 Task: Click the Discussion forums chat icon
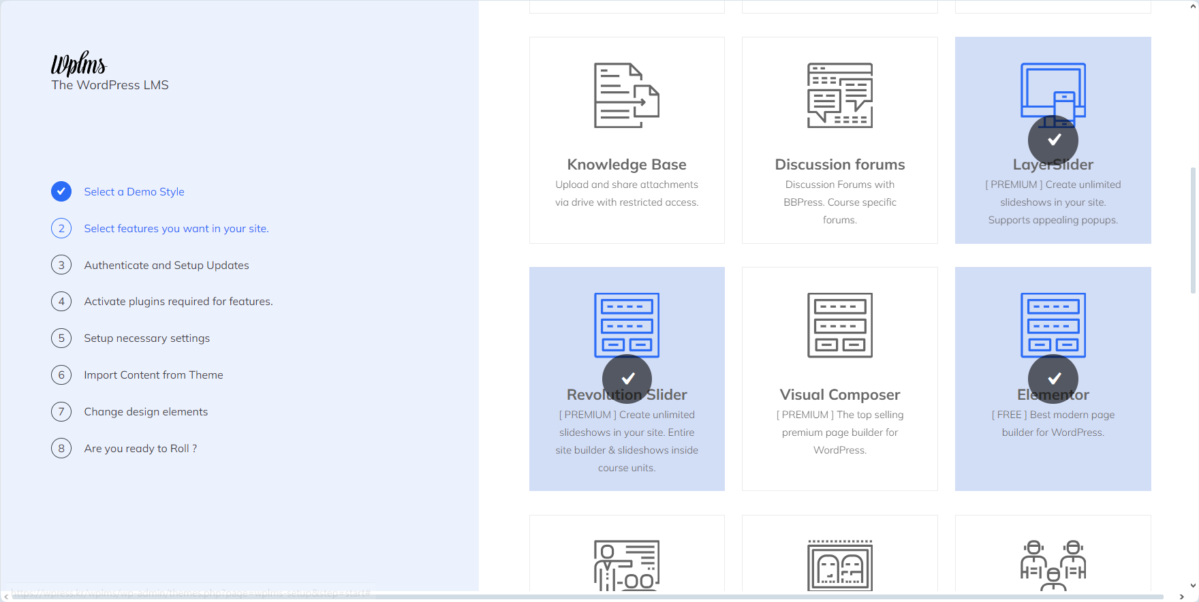(x=840, y=95)
